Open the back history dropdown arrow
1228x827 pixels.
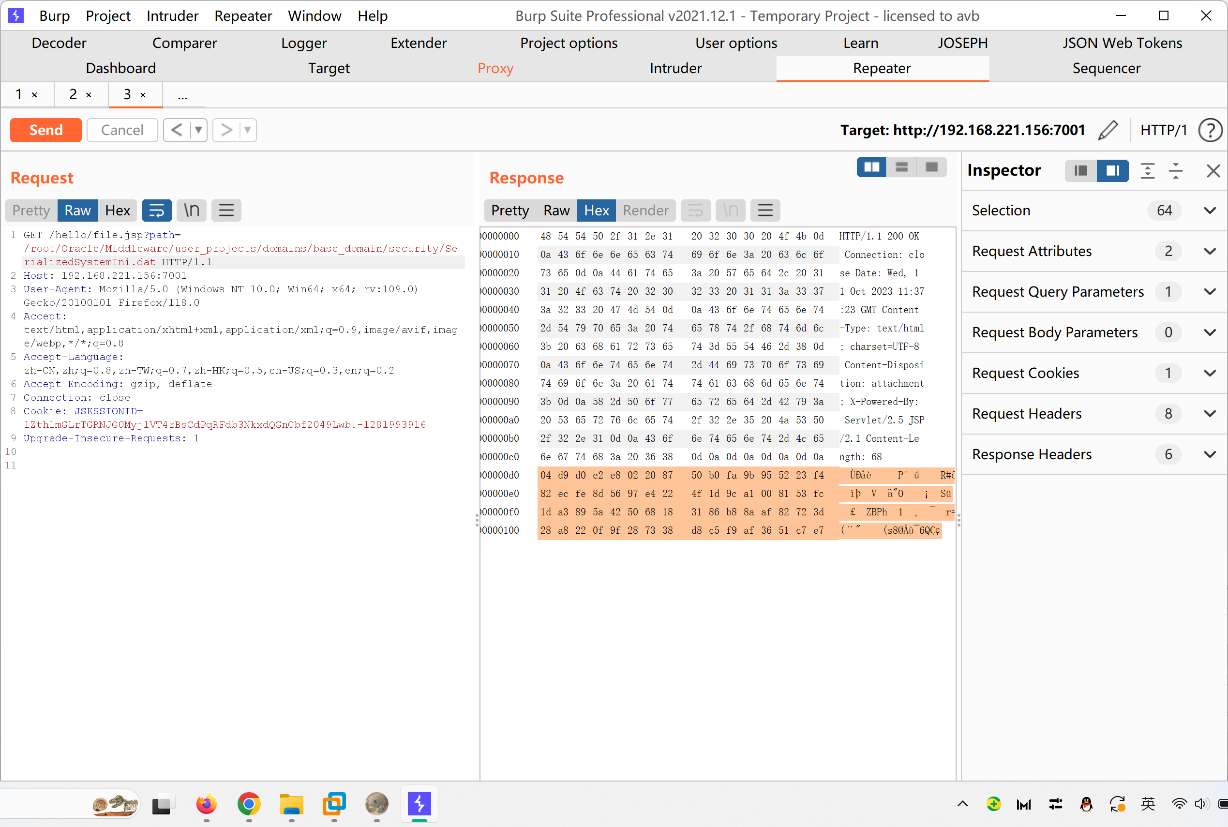(x=198, y=130)
